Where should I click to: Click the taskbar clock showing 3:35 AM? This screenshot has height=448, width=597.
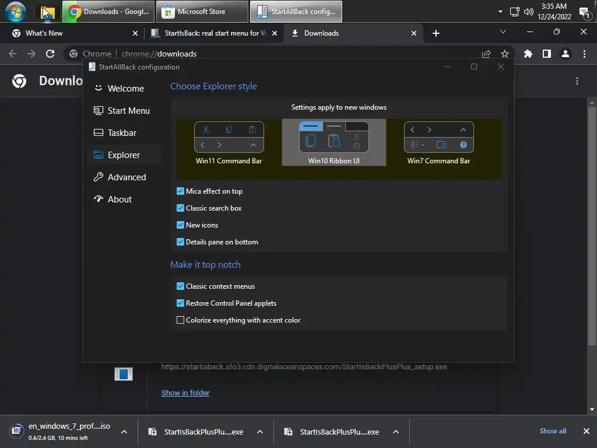554,12
